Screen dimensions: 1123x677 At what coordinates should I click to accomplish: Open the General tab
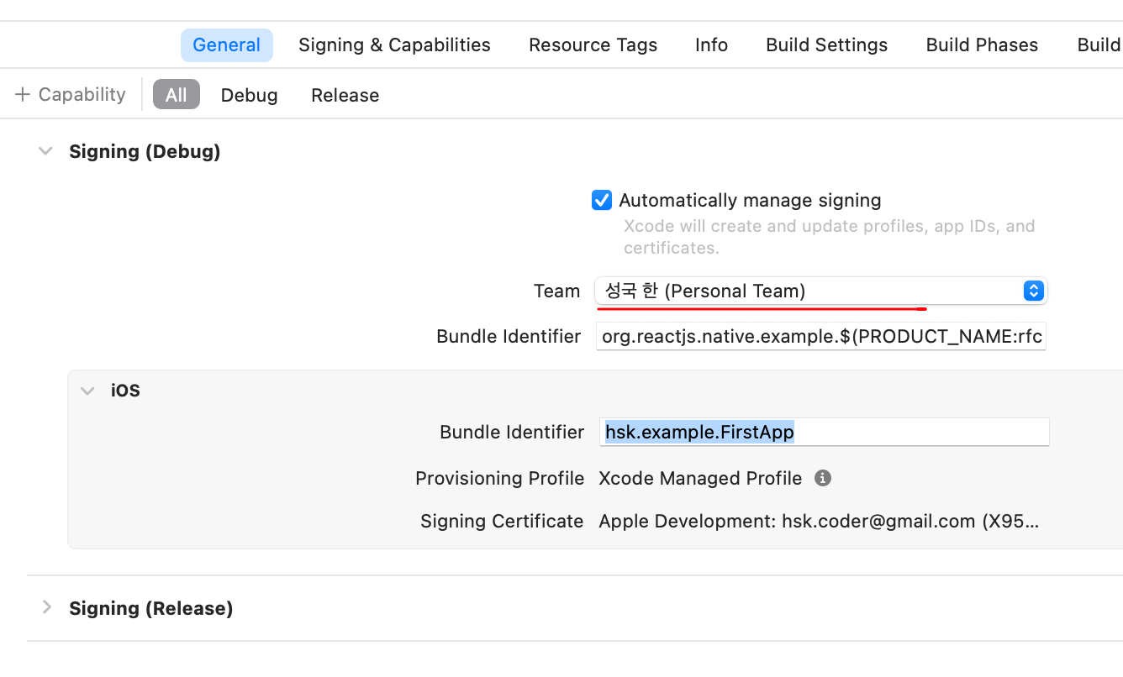pos(226,45)
